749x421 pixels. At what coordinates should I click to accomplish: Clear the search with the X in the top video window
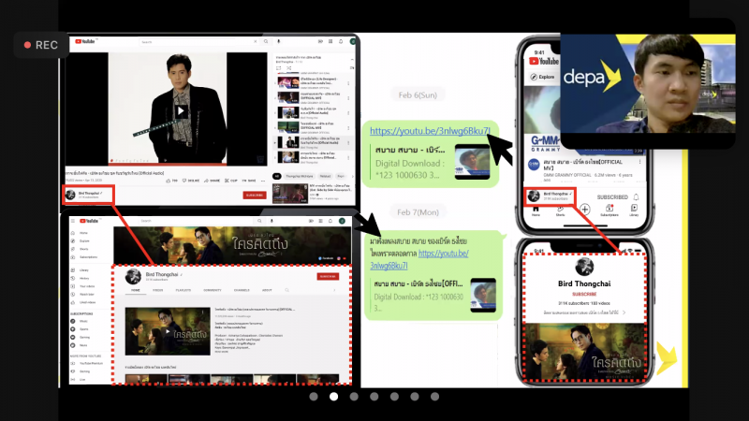255,41
